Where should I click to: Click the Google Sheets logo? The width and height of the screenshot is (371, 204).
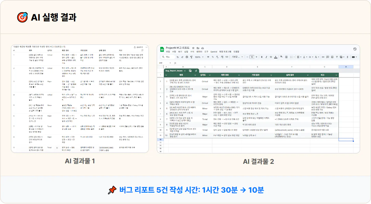pos(162,49)
